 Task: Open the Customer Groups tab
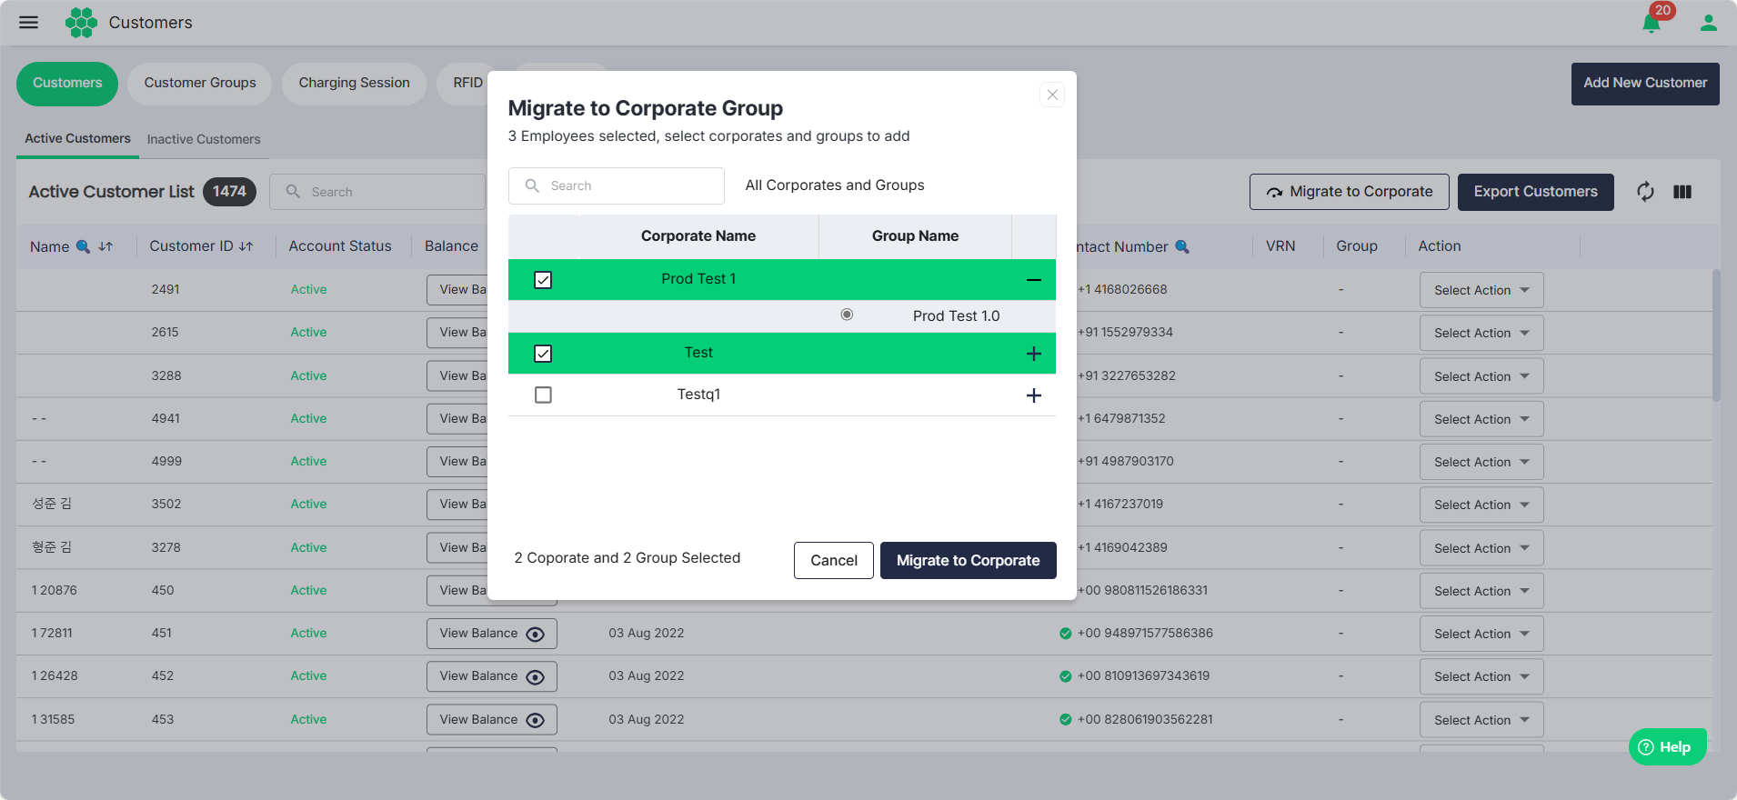[x=200, y=84]
